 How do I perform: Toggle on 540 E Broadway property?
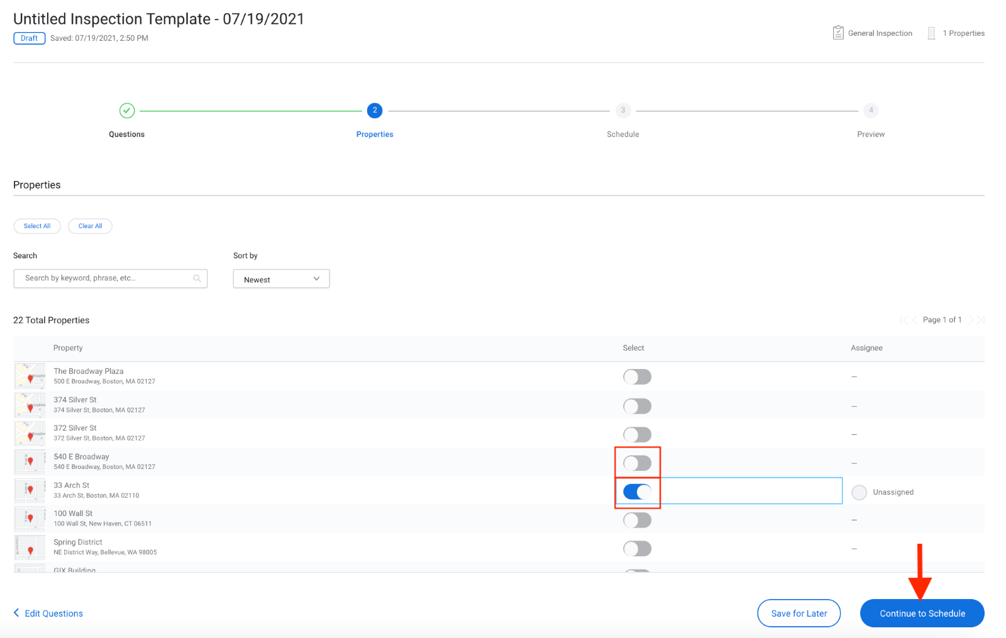(x=637, y=463)
